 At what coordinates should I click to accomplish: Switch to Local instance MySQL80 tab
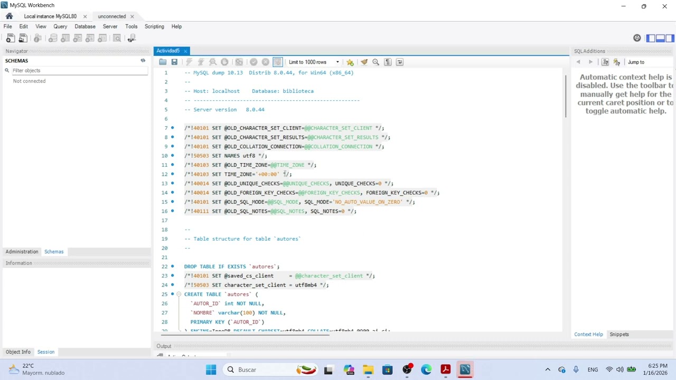[x=50, y=16]
